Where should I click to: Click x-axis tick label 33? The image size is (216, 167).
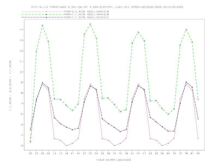click(x=96, y=153)
